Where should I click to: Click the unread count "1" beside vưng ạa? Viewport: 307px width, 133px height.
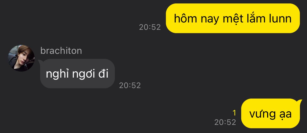[234, 113]
